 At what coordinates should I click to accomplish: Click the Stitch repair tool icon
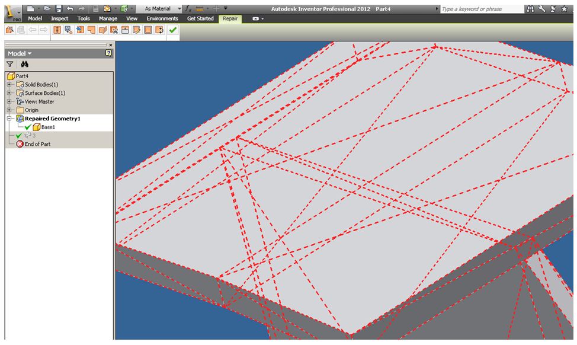[57, 30]
